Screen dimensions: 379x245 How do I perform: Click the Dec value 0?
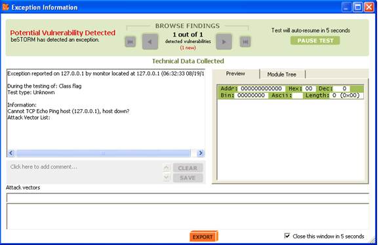(x=342, y=88)
